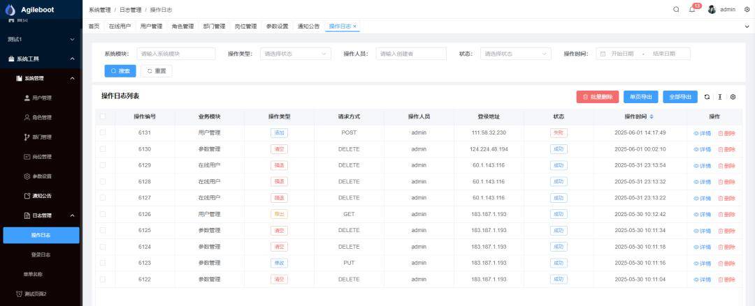This screenshot has width=755, height=306.
Task: Click the red 批量删除 button
Action: click(598, 97)
